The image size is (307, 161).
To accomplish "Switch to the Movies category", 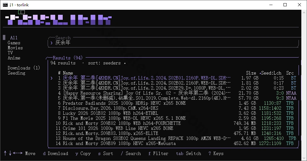I will [15, 48].
